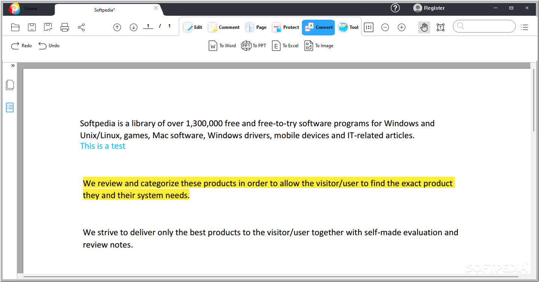The width and height of the screenshot is (539, 282).
Task: Open Help via question mark icon
Action: pos(395,8)
